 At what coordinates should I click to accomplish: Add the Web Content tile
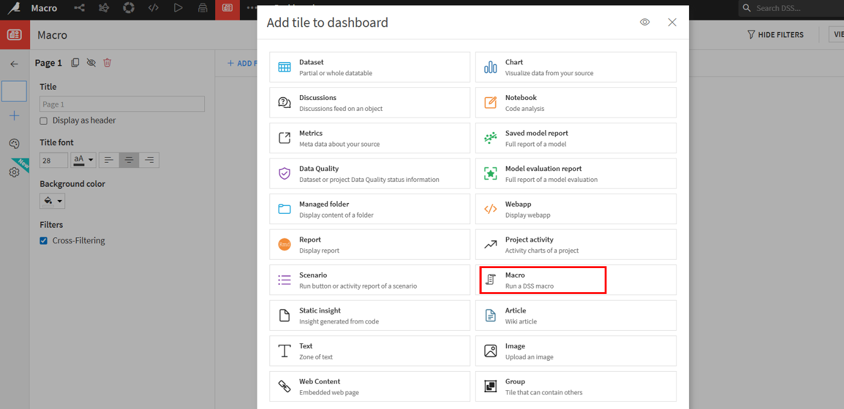click(x=370, y=387)
